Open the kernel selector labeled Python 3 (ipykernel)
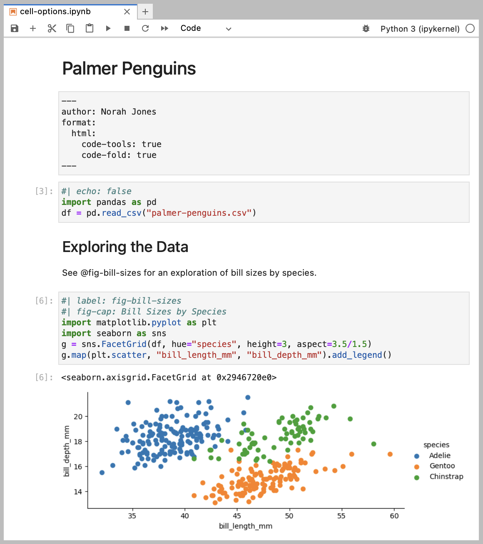The width and height of the screenshot is (483, 544). [420, 28]
